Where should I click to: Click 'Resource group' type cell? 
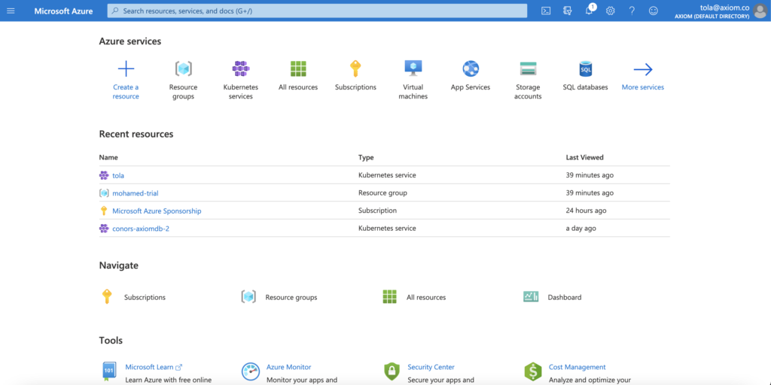coord(382,193)
